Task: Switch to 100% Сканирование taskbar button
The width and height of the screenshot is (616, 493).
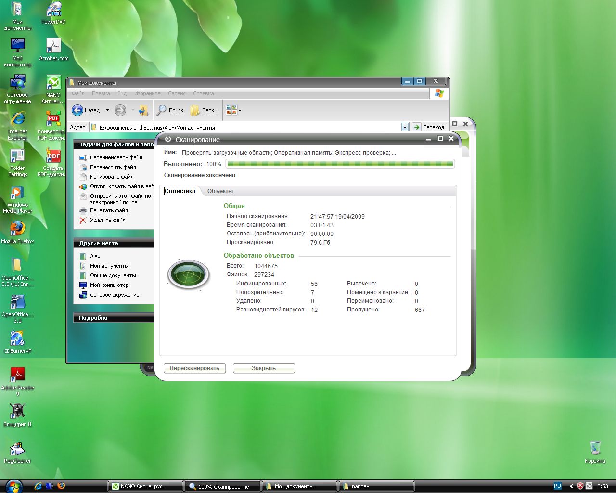Action: 223,486
